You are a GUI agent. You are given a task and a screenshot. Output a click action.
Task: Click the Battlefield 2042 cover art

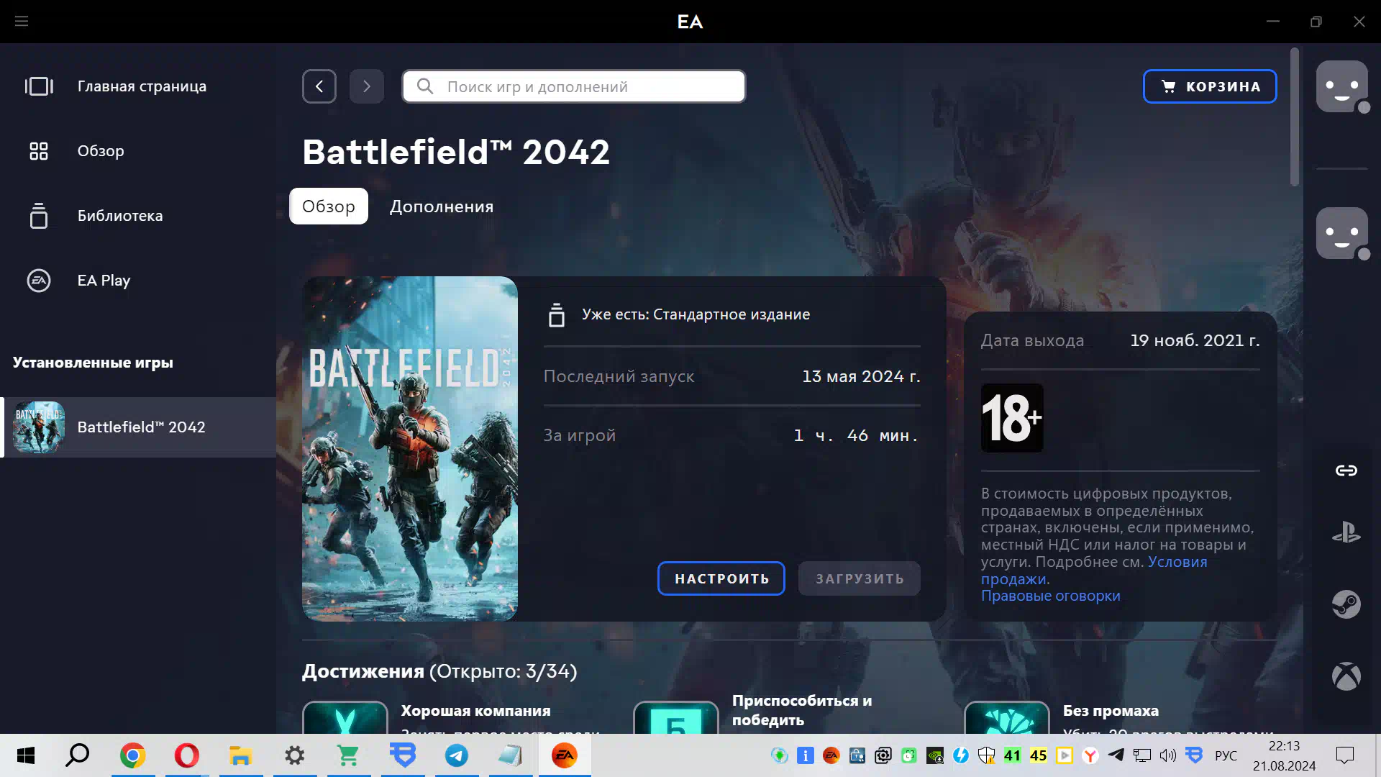[410, 449]
